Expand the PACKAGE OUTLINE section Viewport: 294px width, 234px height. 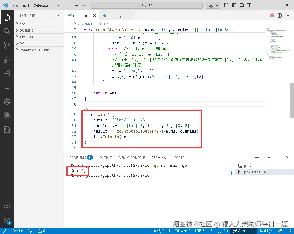(x=39, y=50)
